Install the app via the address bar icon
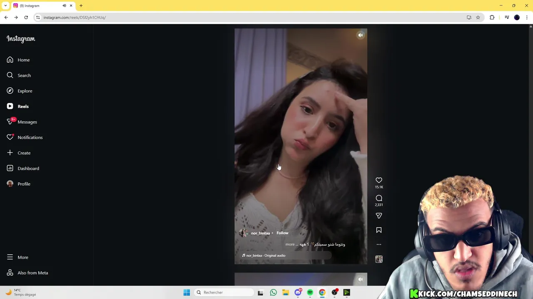The height and width of the screenshot is (299, 533). (x=469, y=17)
